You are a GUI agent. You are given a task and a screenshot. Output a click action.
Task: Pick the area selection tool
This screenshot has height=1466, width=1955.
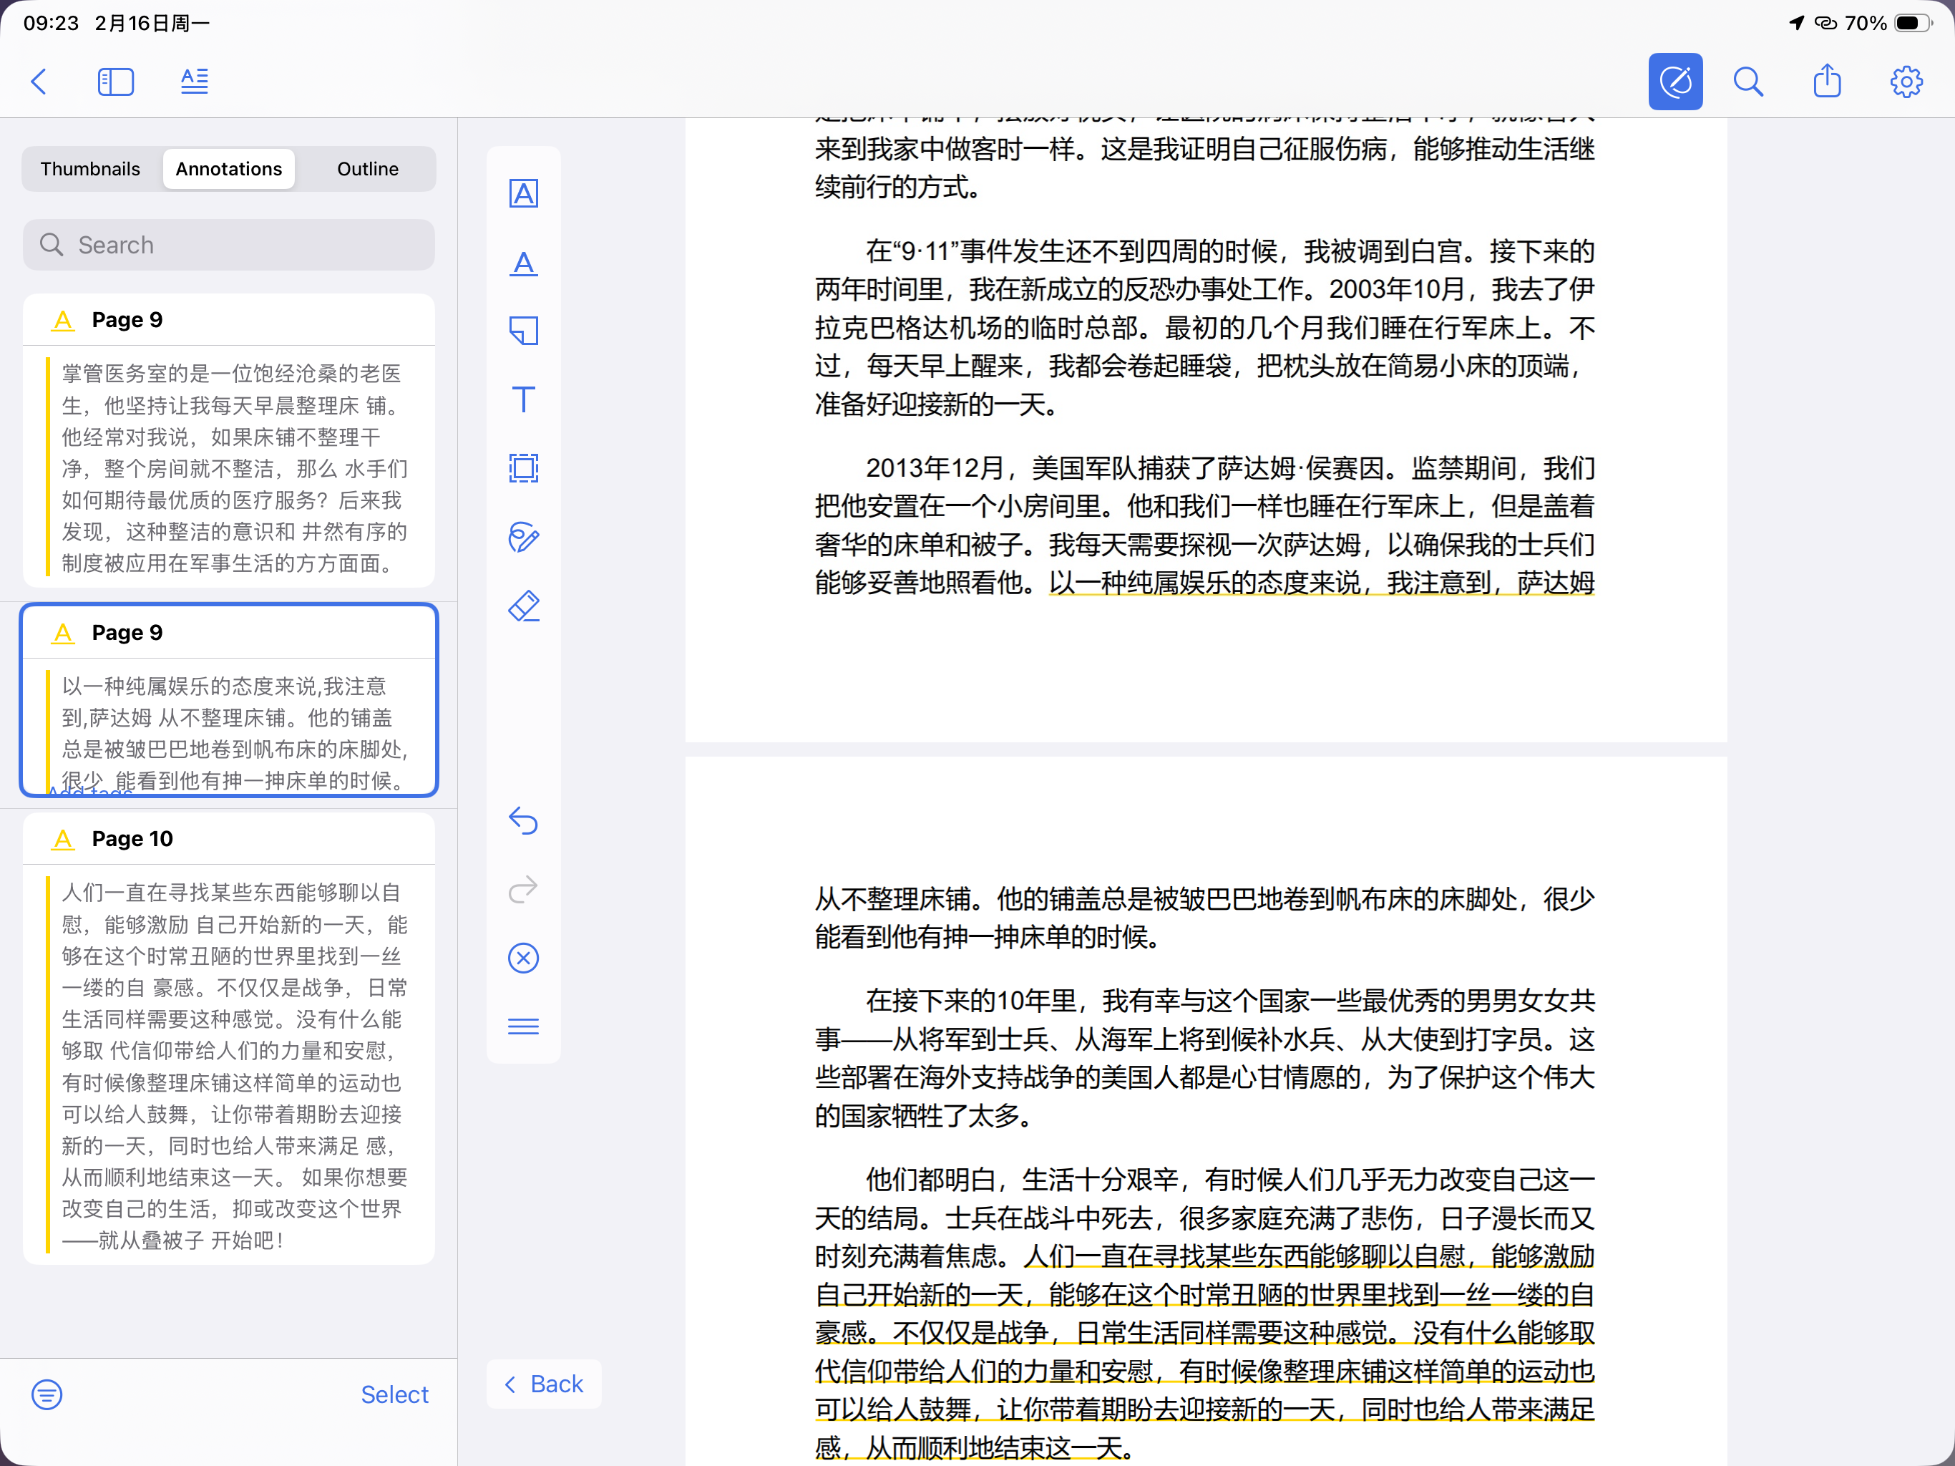523,467
